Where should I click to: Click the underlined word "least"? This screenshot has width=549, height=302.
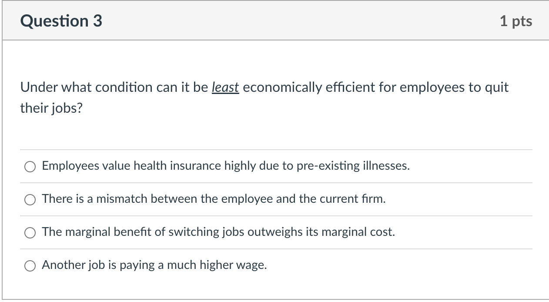(225, 87)
